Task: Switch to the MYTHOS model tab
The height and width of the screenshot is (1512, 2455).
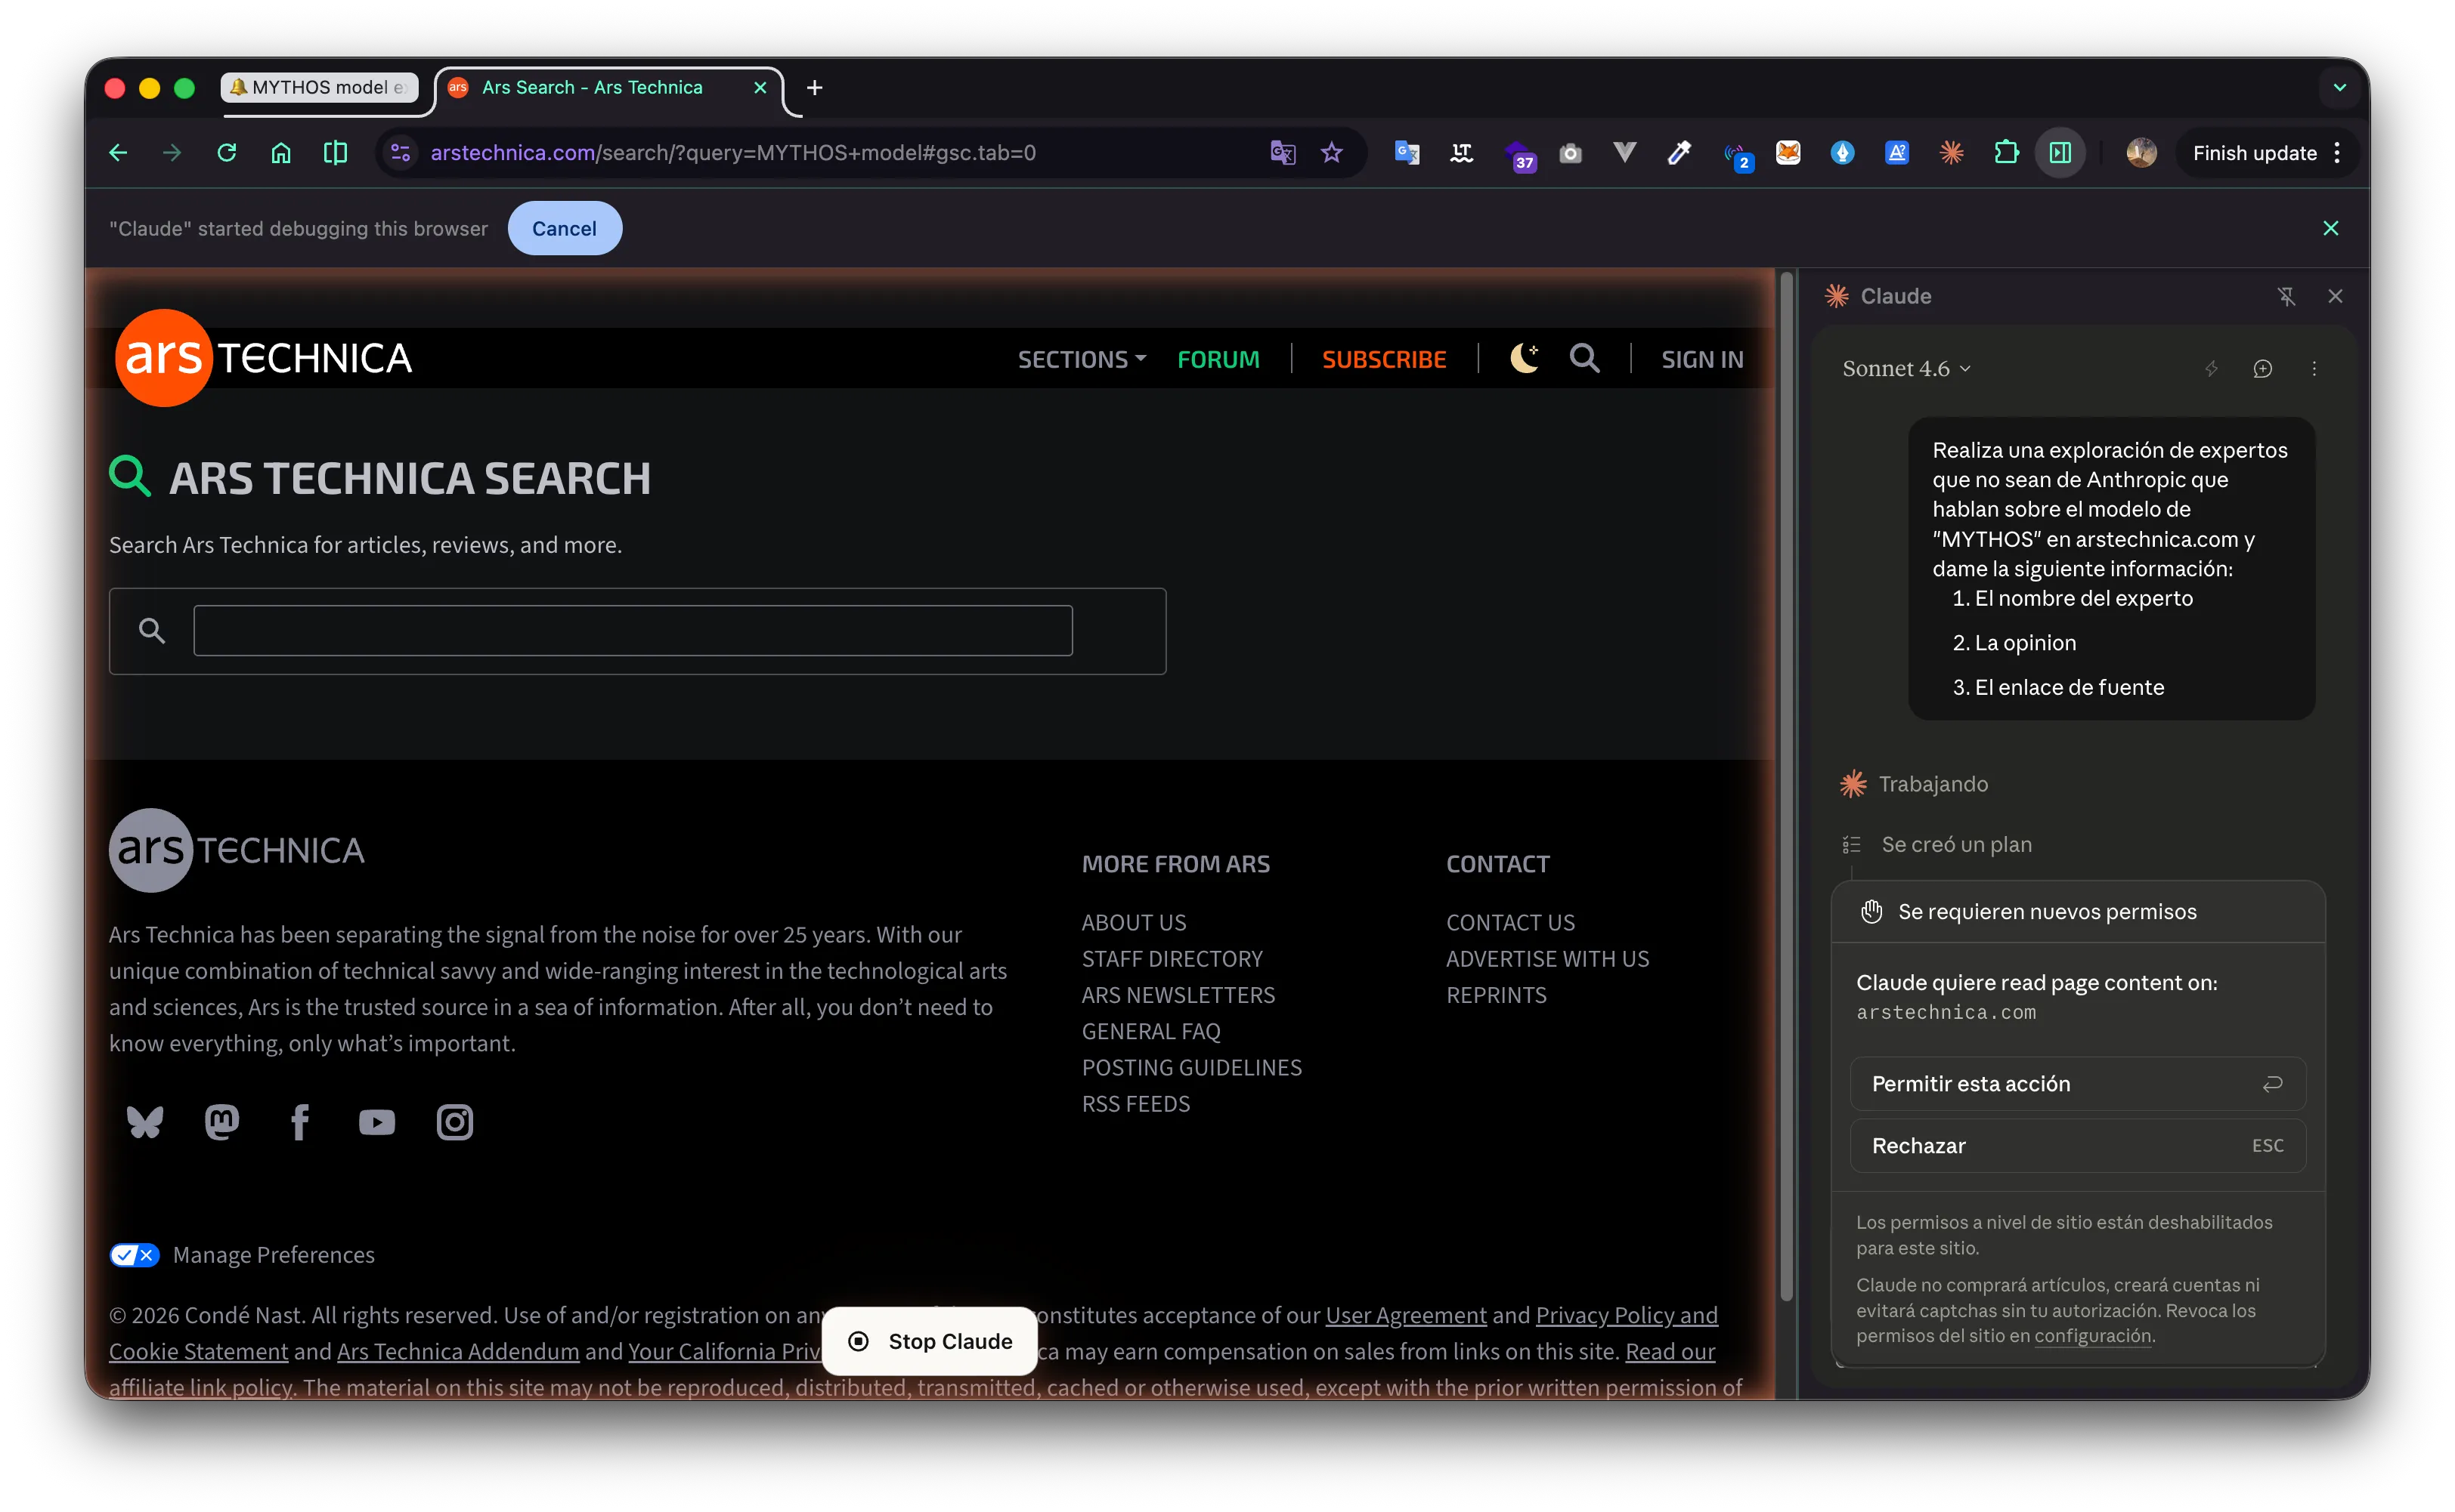Action: tap(318, 87)
